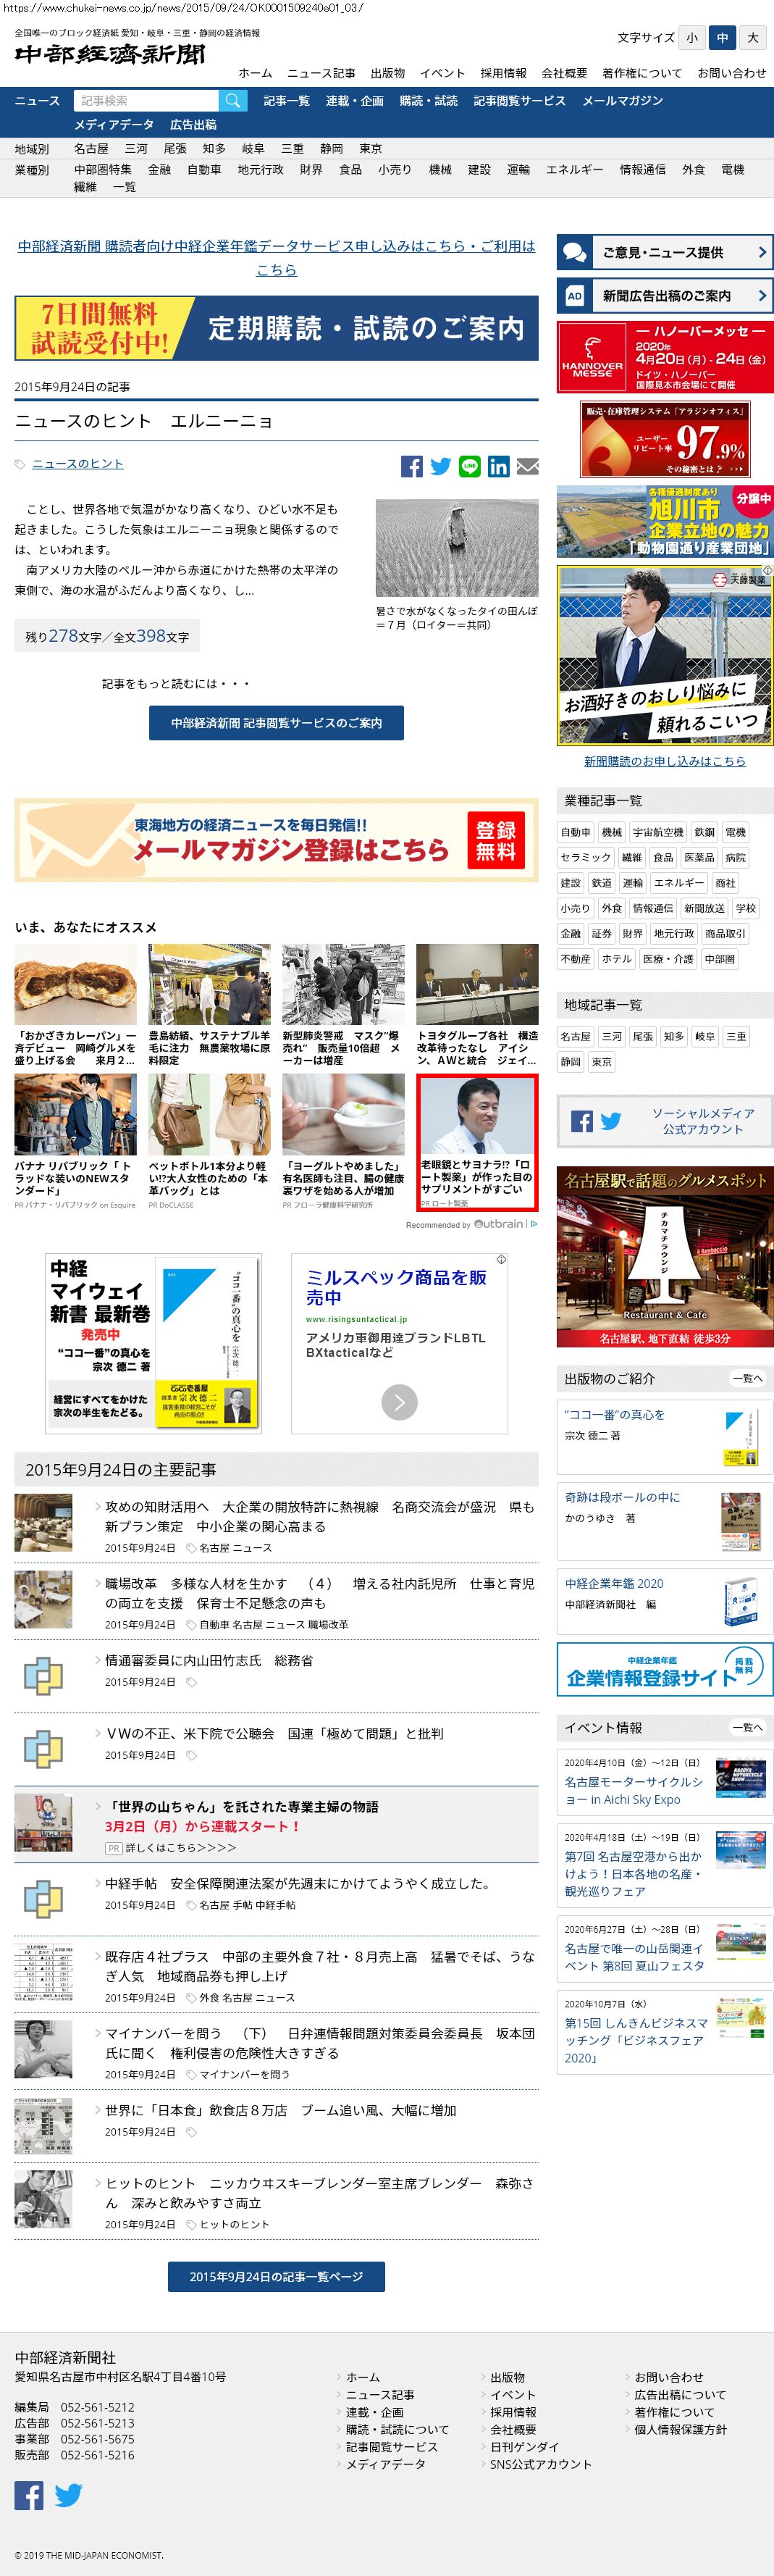Set font size to 中 (medium)
Image resolution: width=774 pixels, height=2576 pixels.
pyautogui.click(x=722, y=38)
